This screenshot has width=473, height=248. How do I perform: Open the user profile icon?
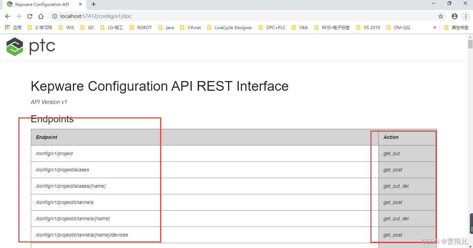tap(455, 16)
